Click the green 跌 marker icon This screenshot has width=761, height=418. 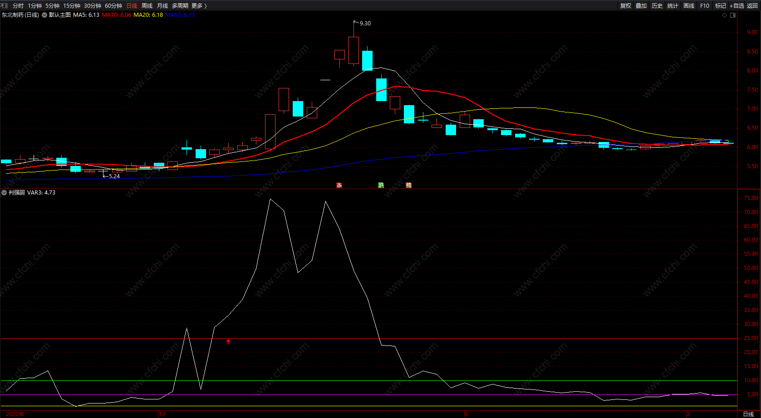point(381,185)
